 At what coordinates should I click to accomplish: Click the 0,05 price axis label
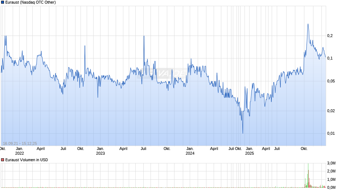click(331, 81)
